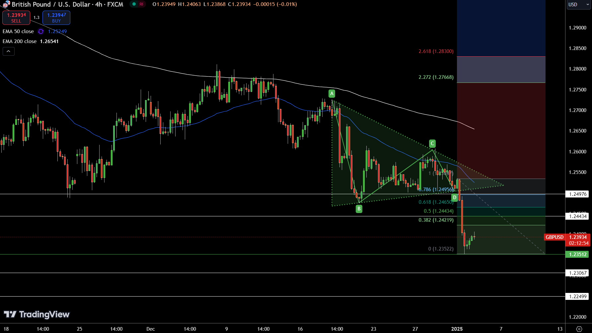
Task: Click the 0.618 (1.24650) Fibonacci label
Action: 436,202
